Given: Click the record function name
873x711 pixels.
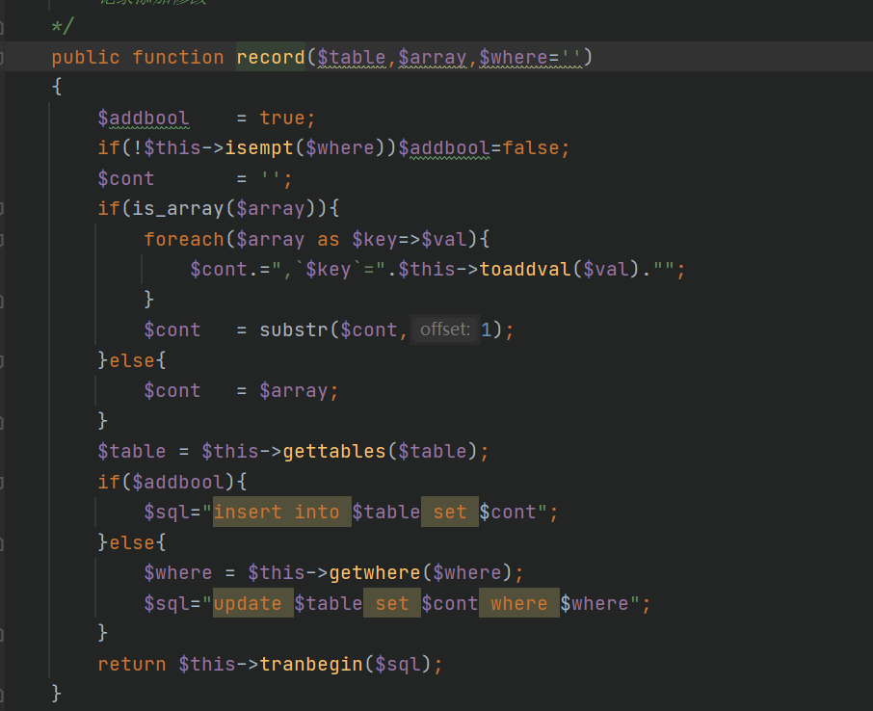Looking at the screenshot, I should coord(271,58).
